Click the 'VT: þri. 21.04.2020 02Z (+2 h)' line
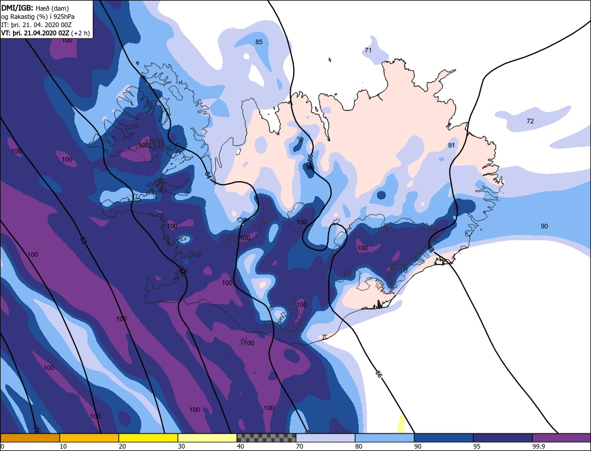This screenshot has height=451, width=591. coord(46,33)
